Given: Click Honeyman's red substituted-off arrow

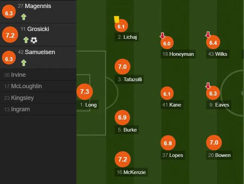Looking at the screenshot, I should click(x=162, y=36).
